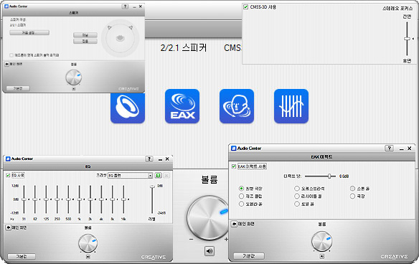Screen dimensions: 419x264
Task: Click the 기본값 button in the Speaker window
Action: click(18, 88)
